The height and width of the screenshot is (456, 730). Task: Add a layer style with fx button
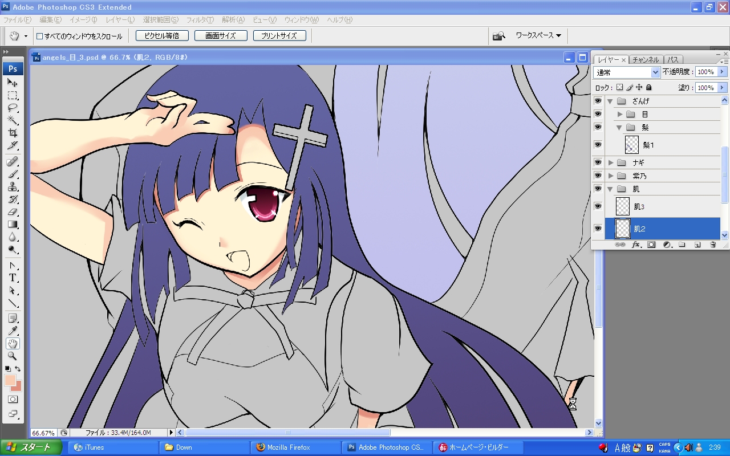tap(636, 245)
